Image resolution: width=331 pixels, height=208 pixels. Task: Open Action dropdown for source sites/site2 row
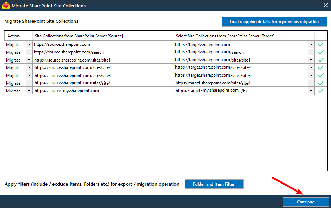coord(29,67)
